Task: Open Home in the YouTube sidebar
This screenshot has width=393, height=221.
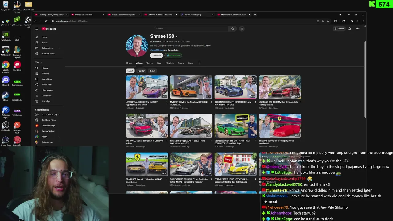Action: pyautogui.click(x=45, y=37)
